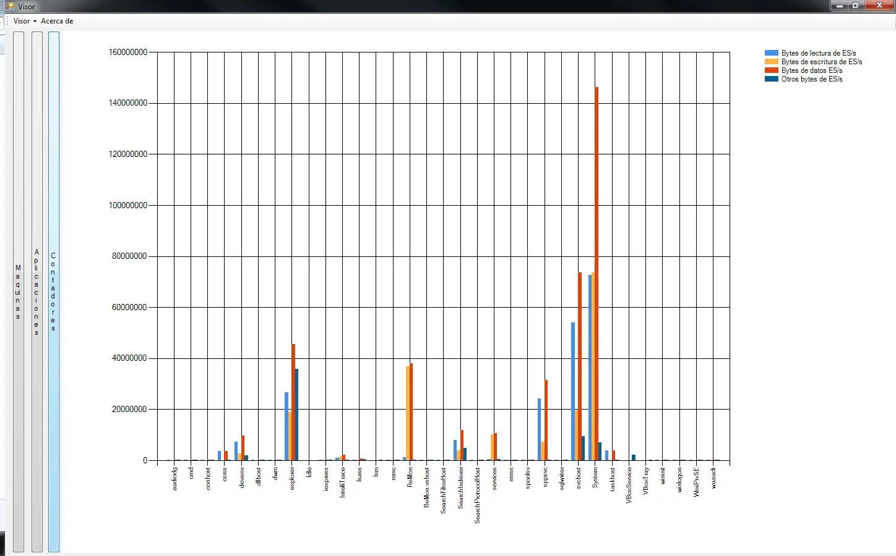The height and width of the screenshot is (556, 896).
Task: Click x-axis label 'audiodg'
Action: point(174,479)
